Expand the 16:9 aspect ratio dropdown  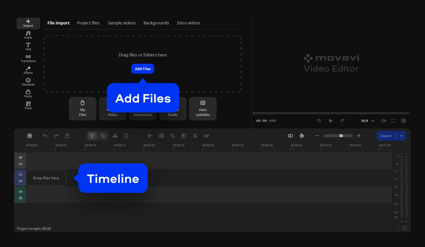click(x=367, y=121)
